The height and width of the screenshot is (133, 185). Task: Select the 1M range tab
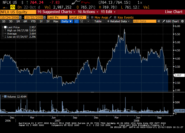(18, 21)
